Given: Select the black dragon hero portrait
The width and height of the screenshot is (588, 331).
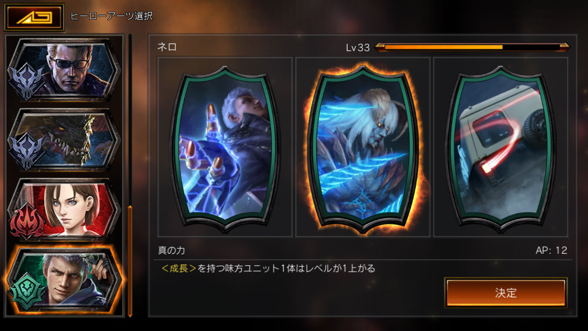Looking at the screenshot, I should (64, 139).
